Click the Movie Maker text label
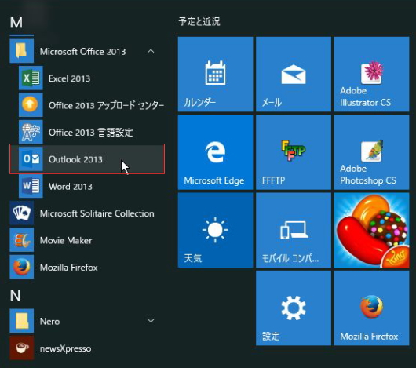416x368 pixels. click(66, 240)
